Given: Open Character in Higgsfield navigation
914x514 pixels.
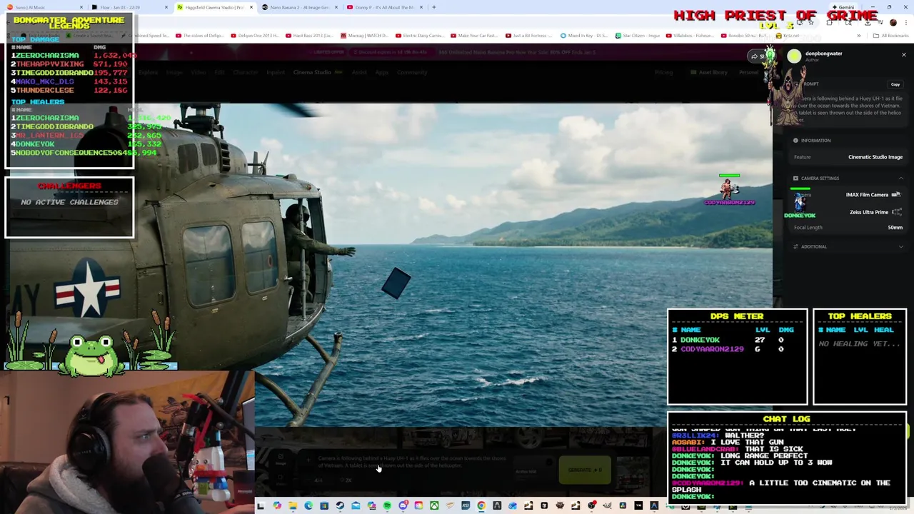Looking at the screenshot, I should (245, 72).
